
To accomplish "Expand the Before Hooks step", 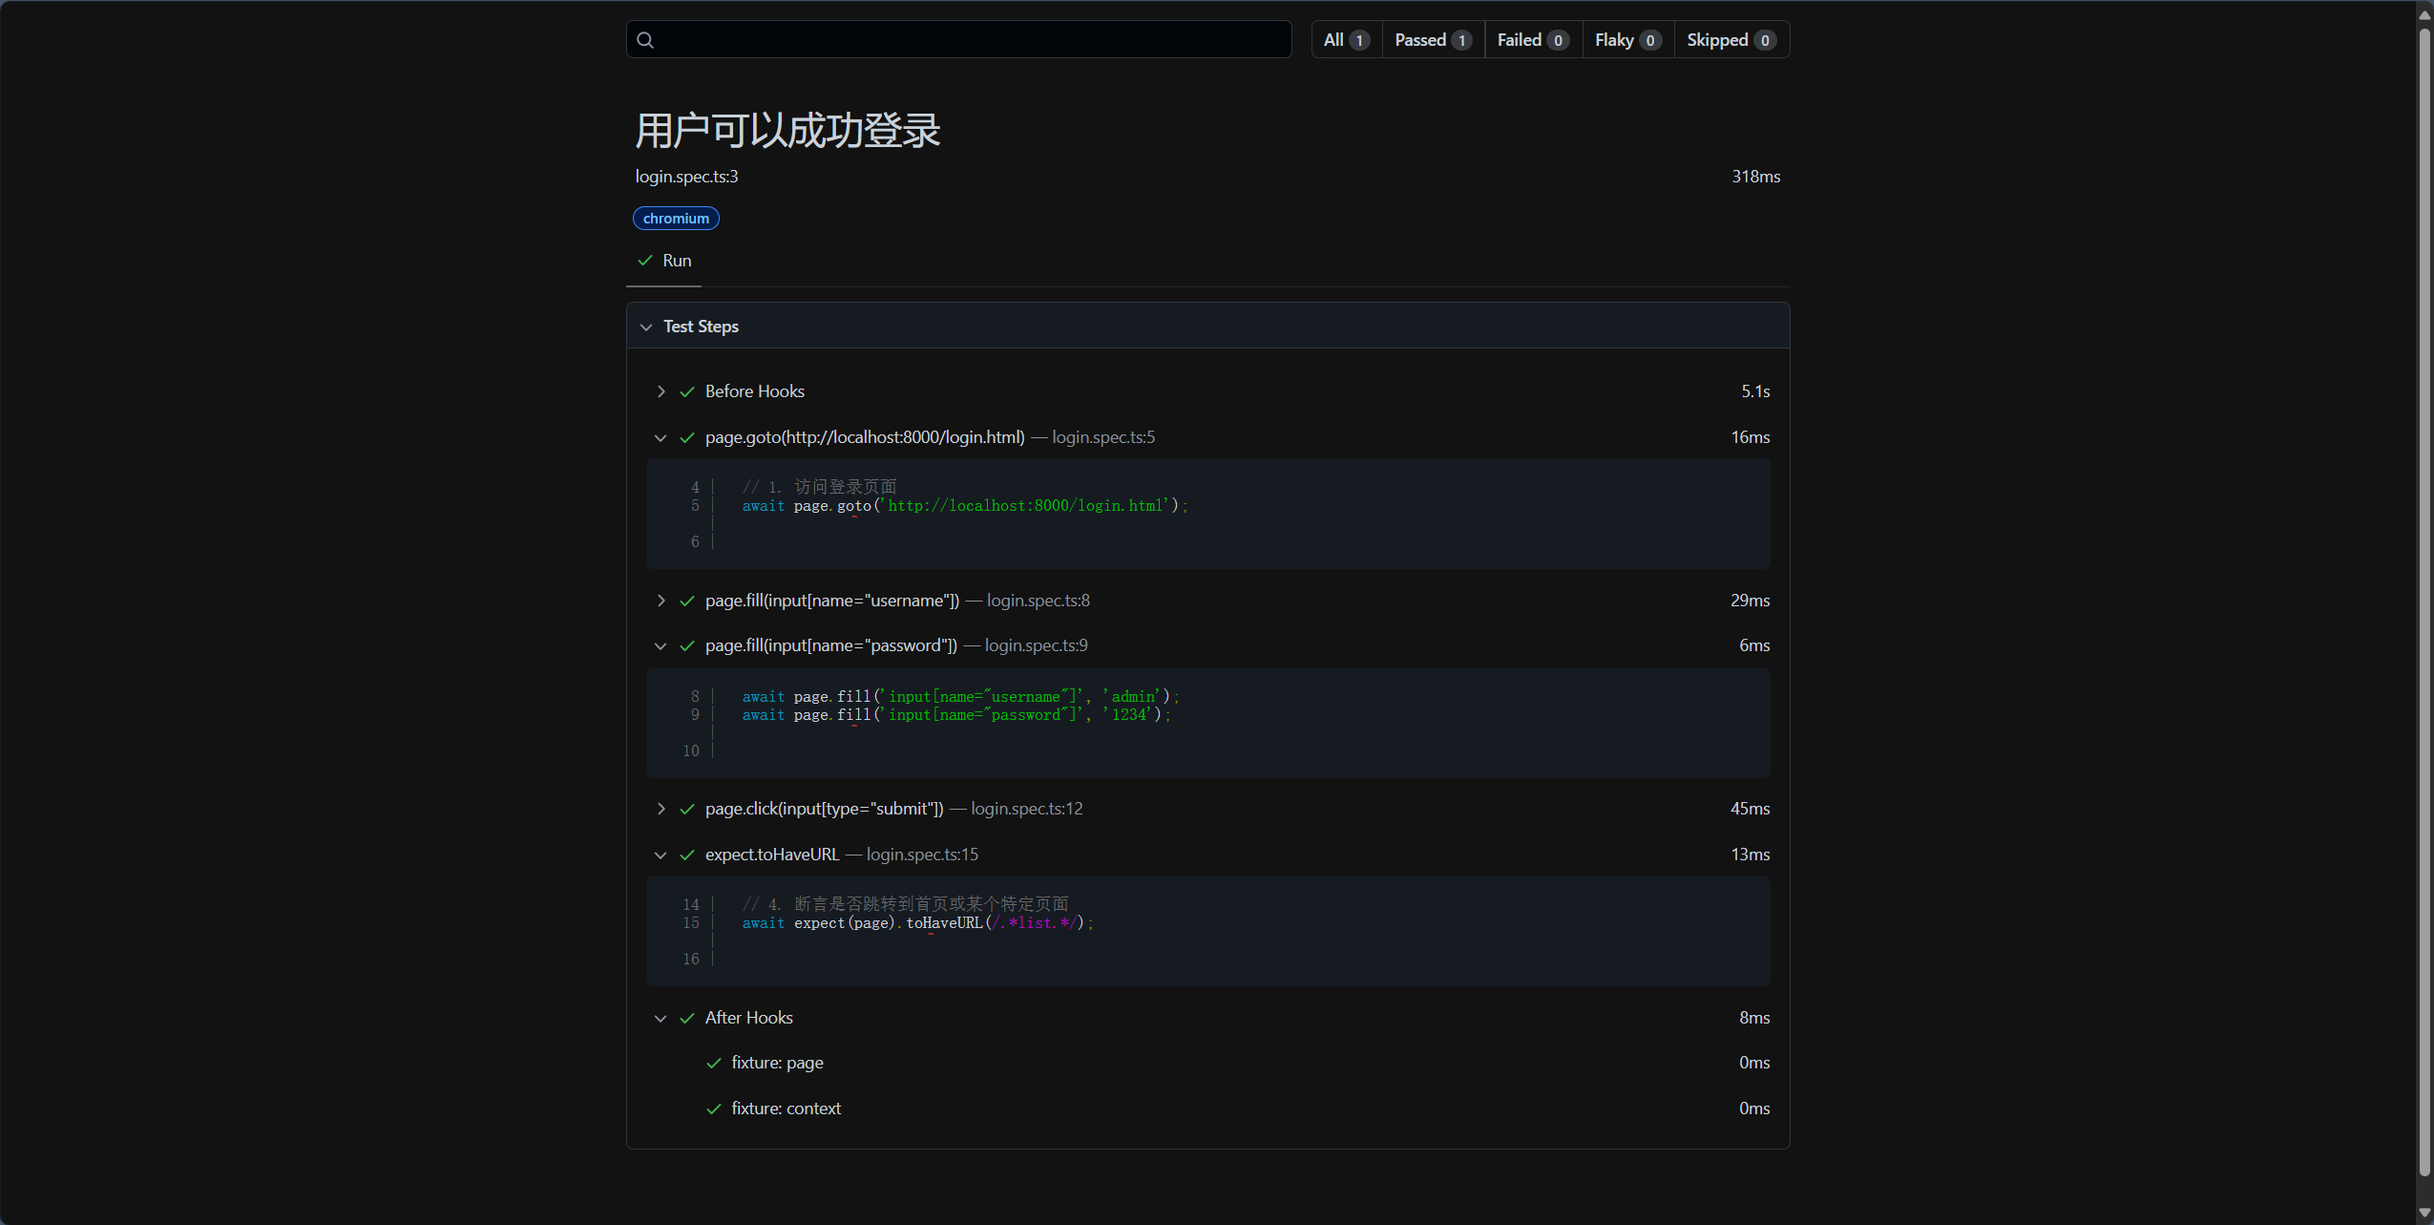I will [x=661, y=391].
